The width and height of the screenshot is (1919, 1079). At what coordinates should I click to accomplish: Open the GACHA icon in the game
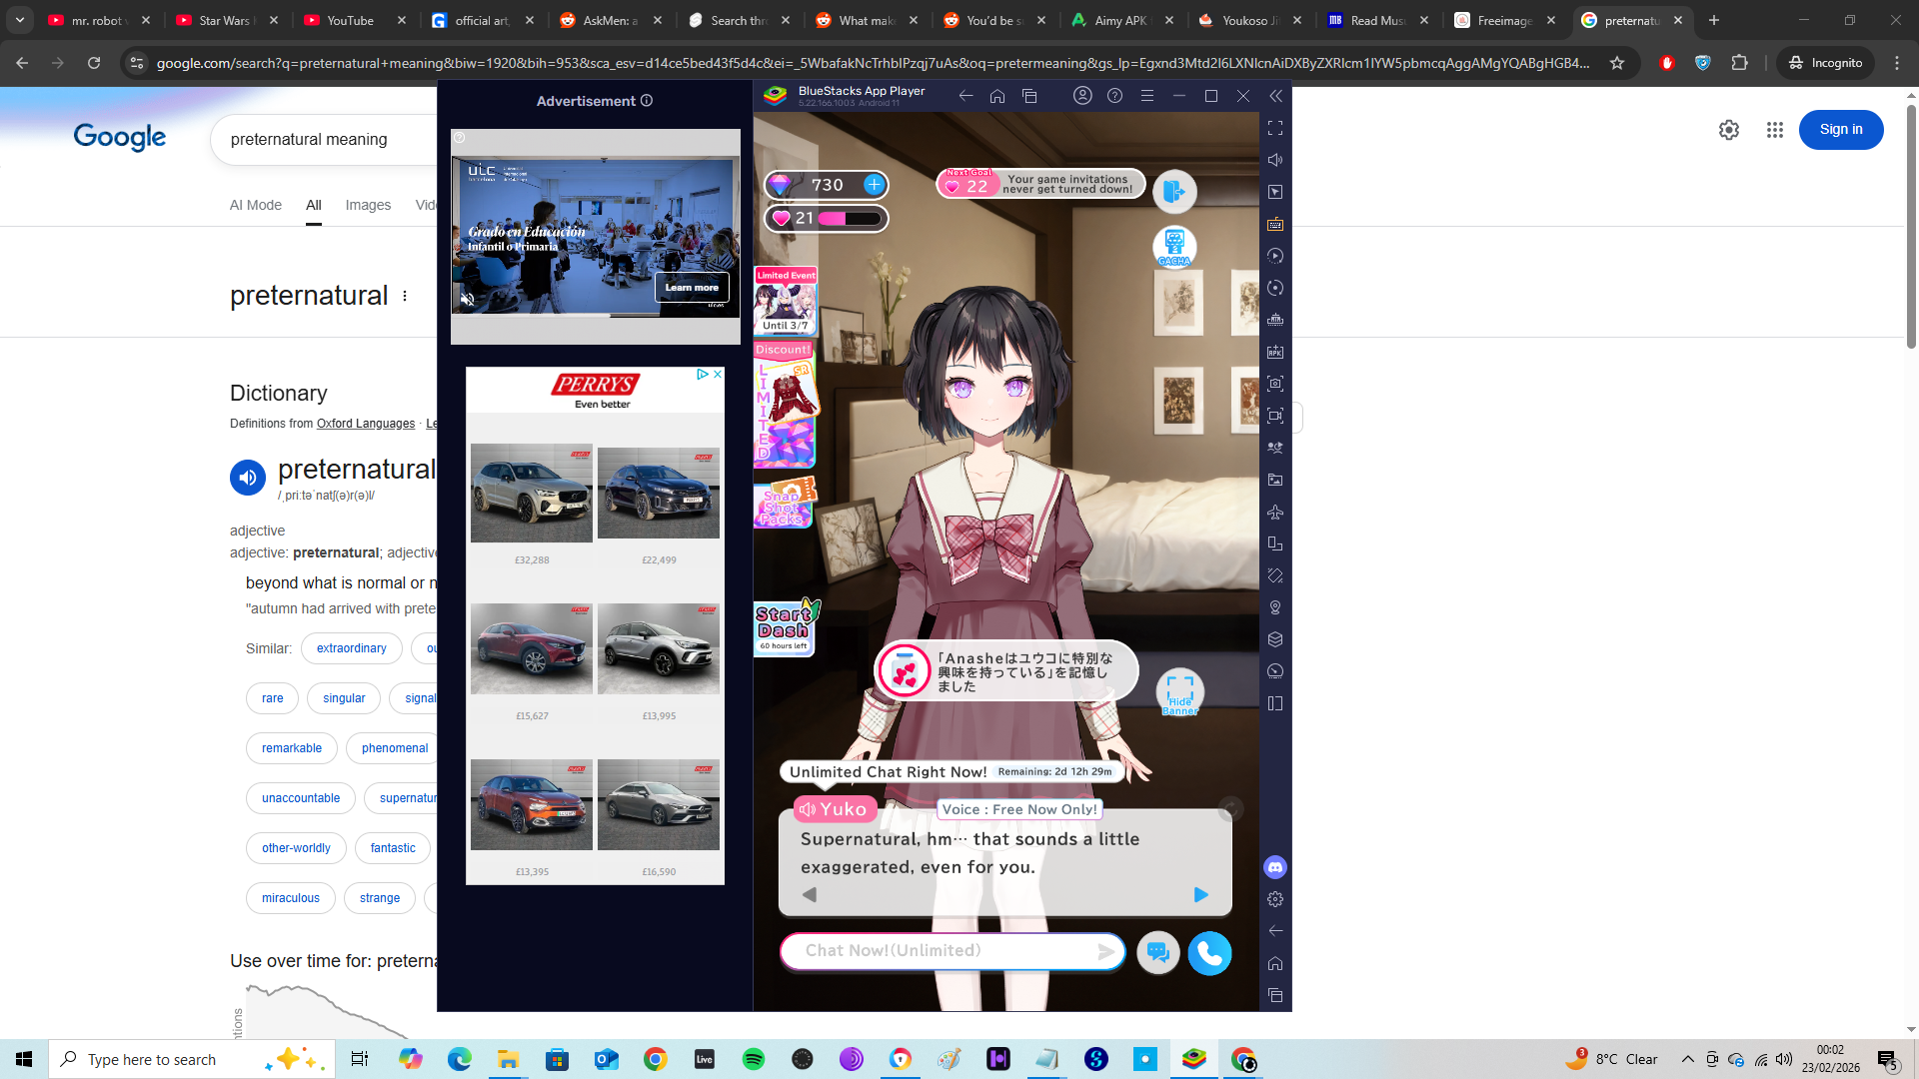(1174, 247)
